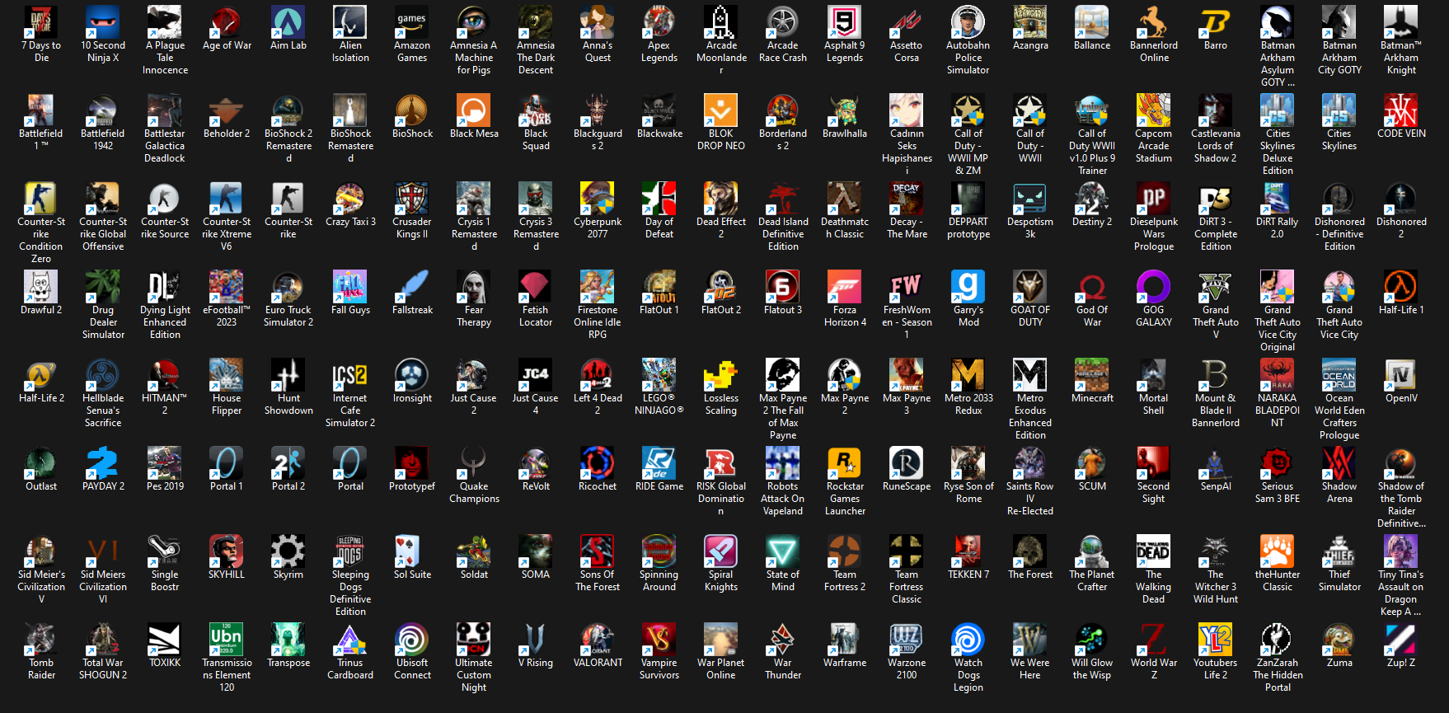Launch the Aim Lab desktop icon

tap(288, 22)
